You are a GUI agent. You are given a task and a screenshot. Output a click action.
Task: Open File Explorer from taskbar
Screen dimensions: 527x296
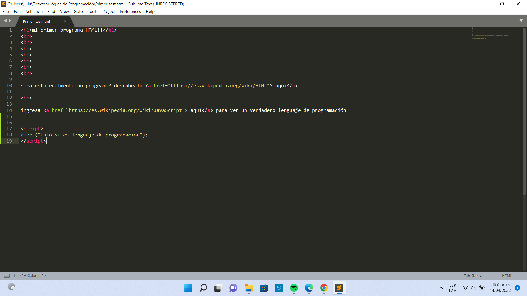pos(248,288)
